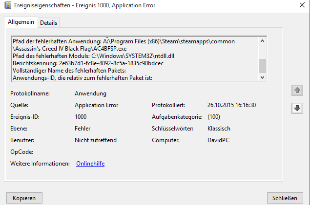Go to previous event with up arrow button
The height and width of the screenshot is (205, 310).
[x=297, y=90]
